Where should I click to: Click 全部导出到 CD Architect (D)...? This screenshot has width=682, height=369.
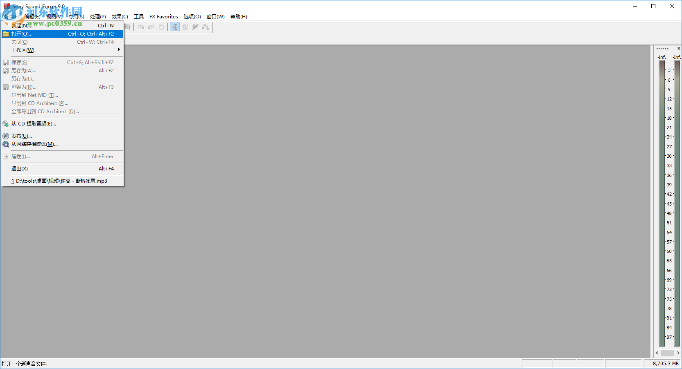point(62,112)
